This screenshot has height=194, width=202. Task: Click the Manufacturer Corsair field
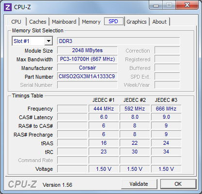(87, 68)
